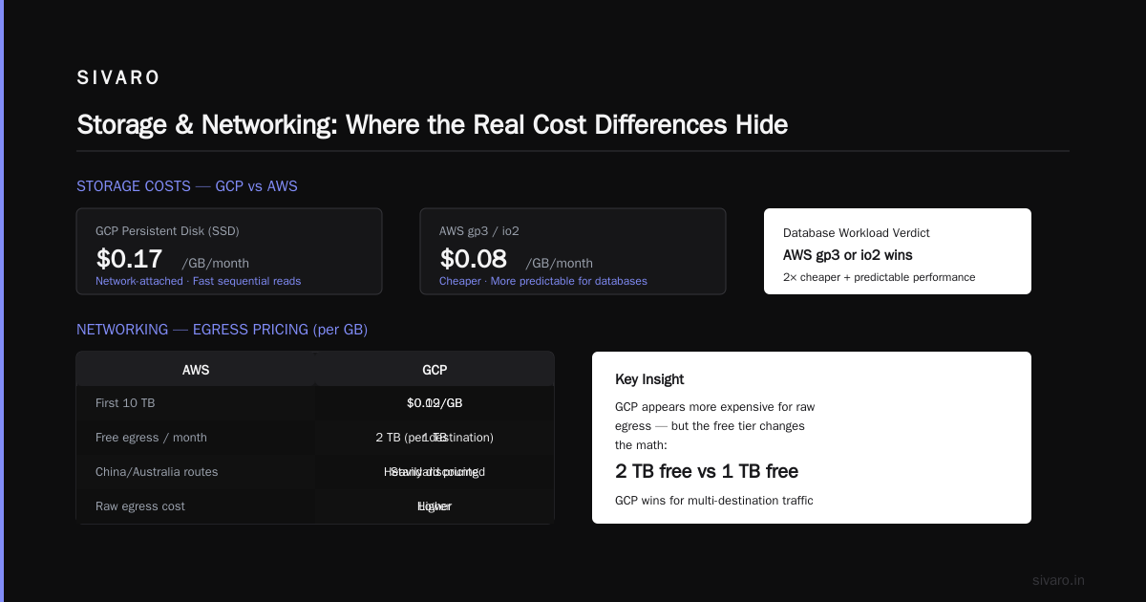1146x602 pixels.
Task: Click the 'Free egress / month' row label
Action: (x=151, y=438)
